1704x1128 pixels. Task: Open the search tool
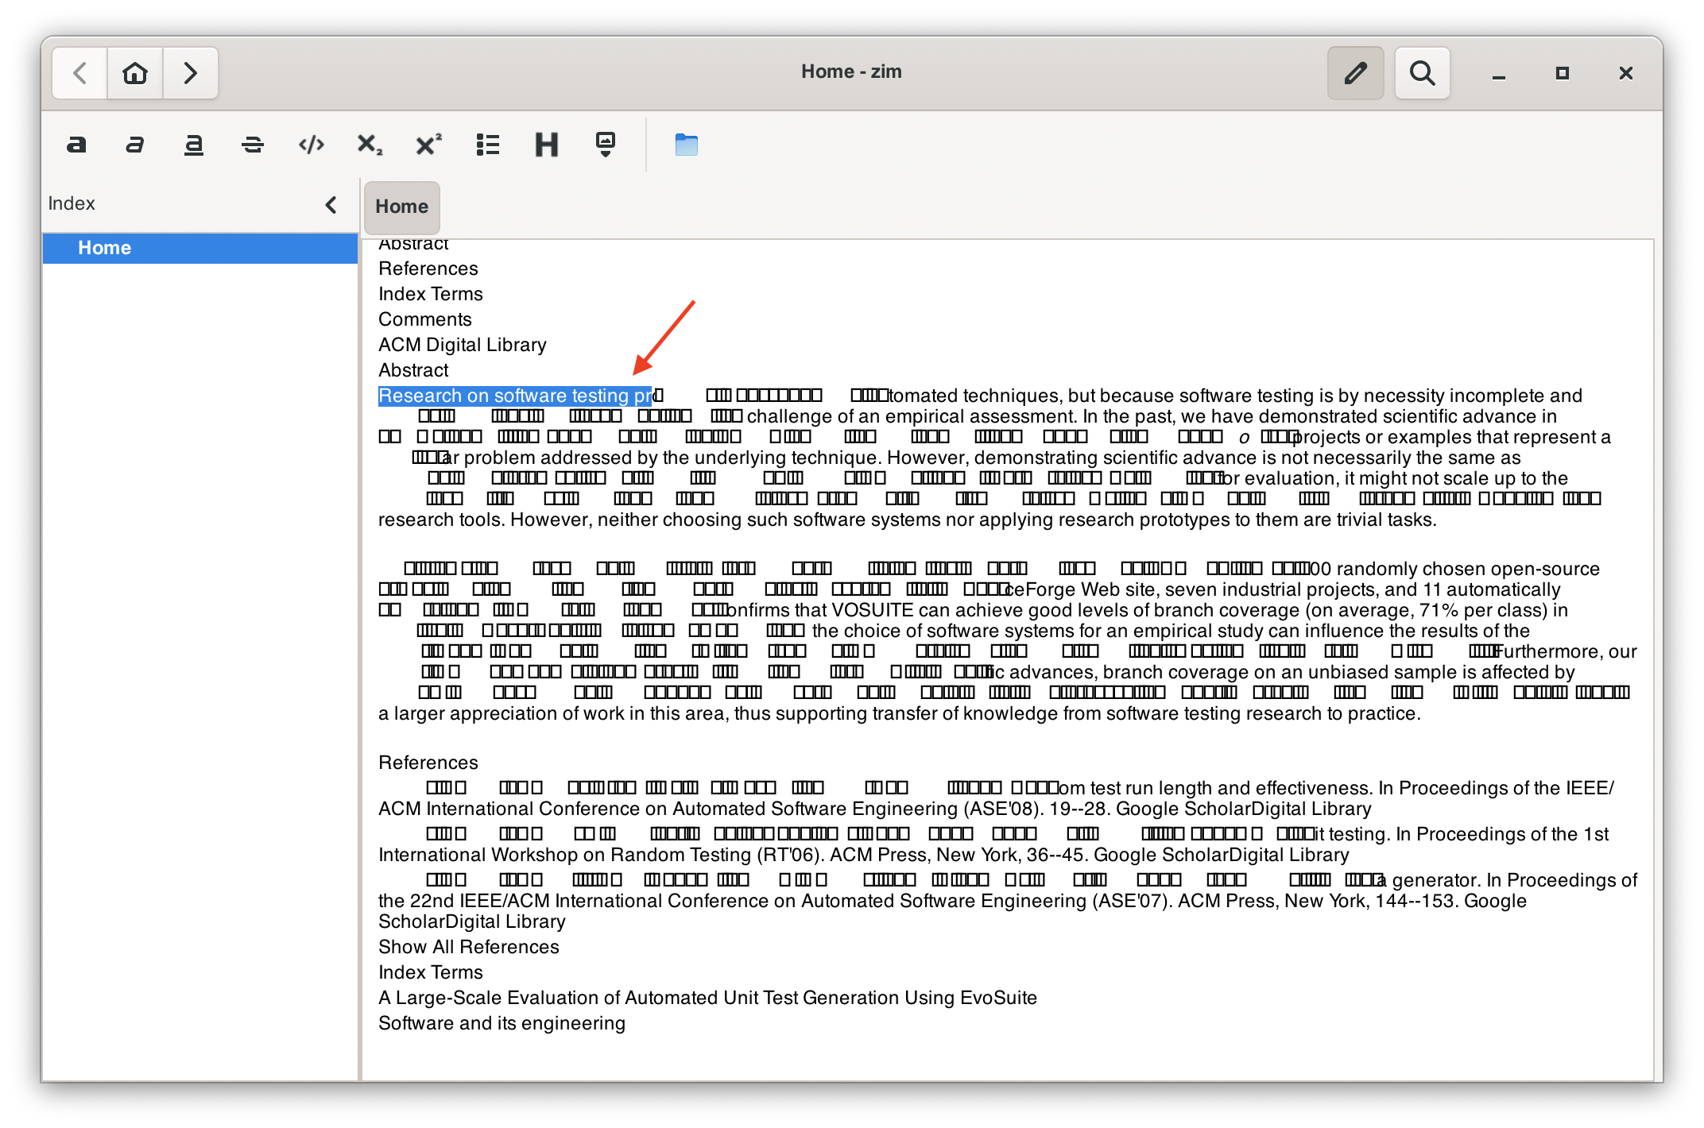[1422, 72]
